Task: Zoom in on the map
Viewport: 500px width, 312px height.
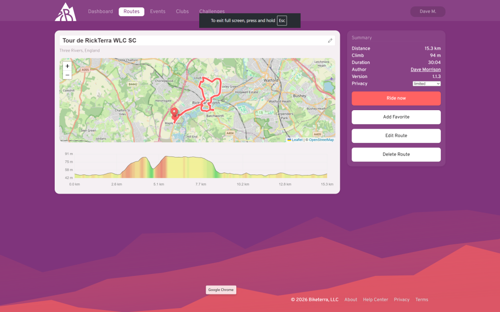Action: 67,66
